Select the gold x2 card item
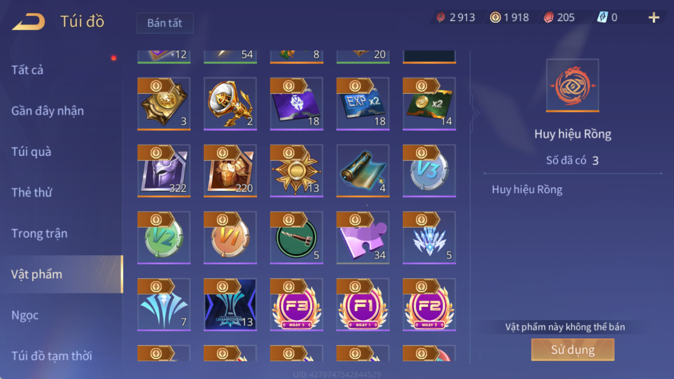674x379 pixels. coord(429,104)
